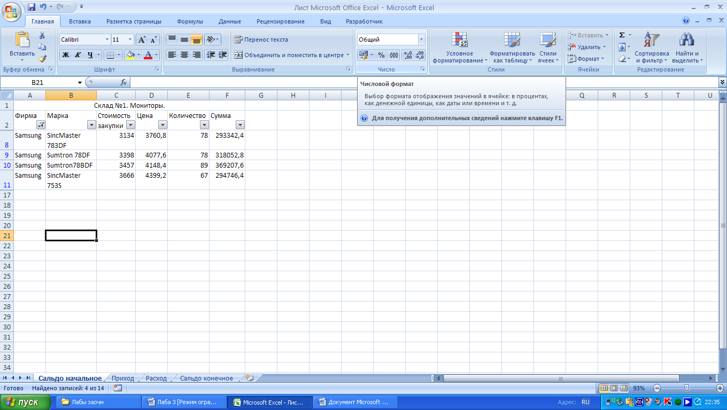The image size is (727, 410).
Task: Open Форматировать как таблицу gallery
Action: pyautogui.click(x=512, y=48)
